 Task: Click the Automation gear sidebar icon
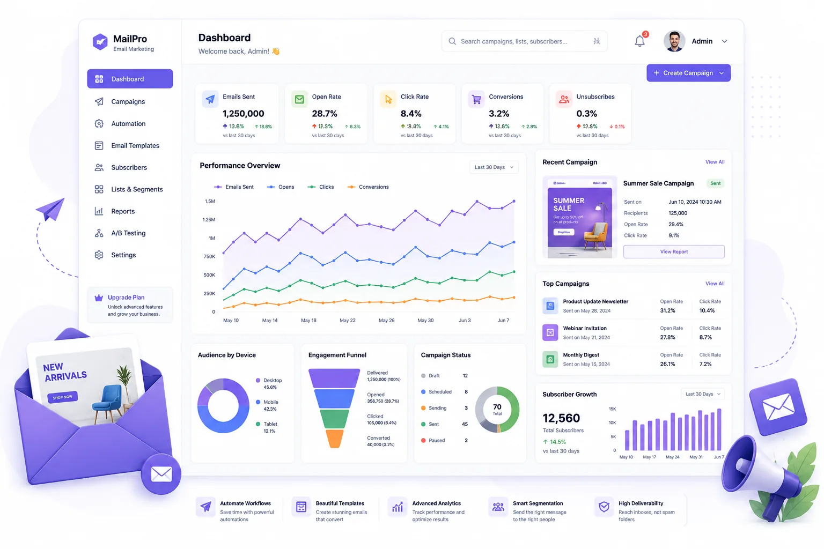coord(99,123)
